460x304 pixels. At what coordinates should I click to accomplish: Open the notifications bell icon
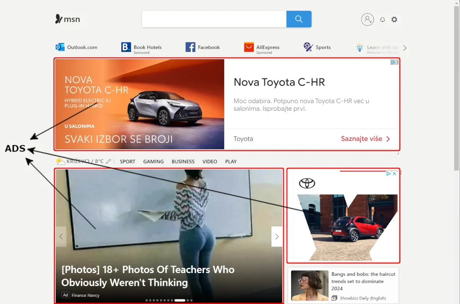coord(382,20)
